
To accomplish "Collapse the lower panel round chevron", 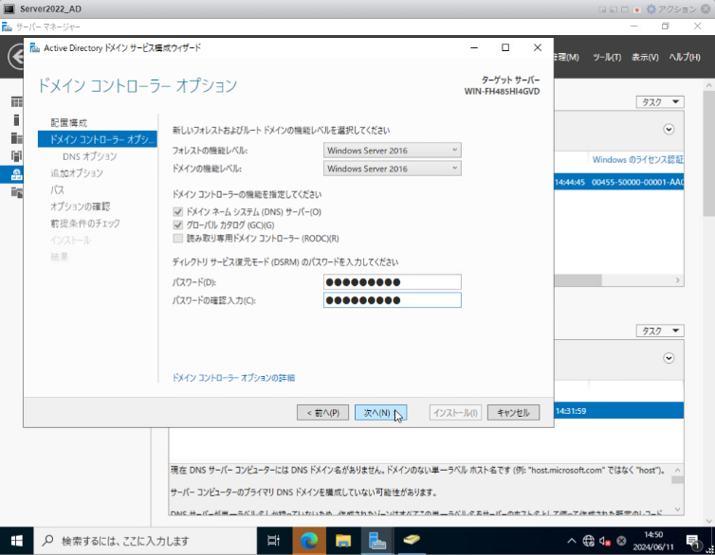I will click(x=669, y=358).
